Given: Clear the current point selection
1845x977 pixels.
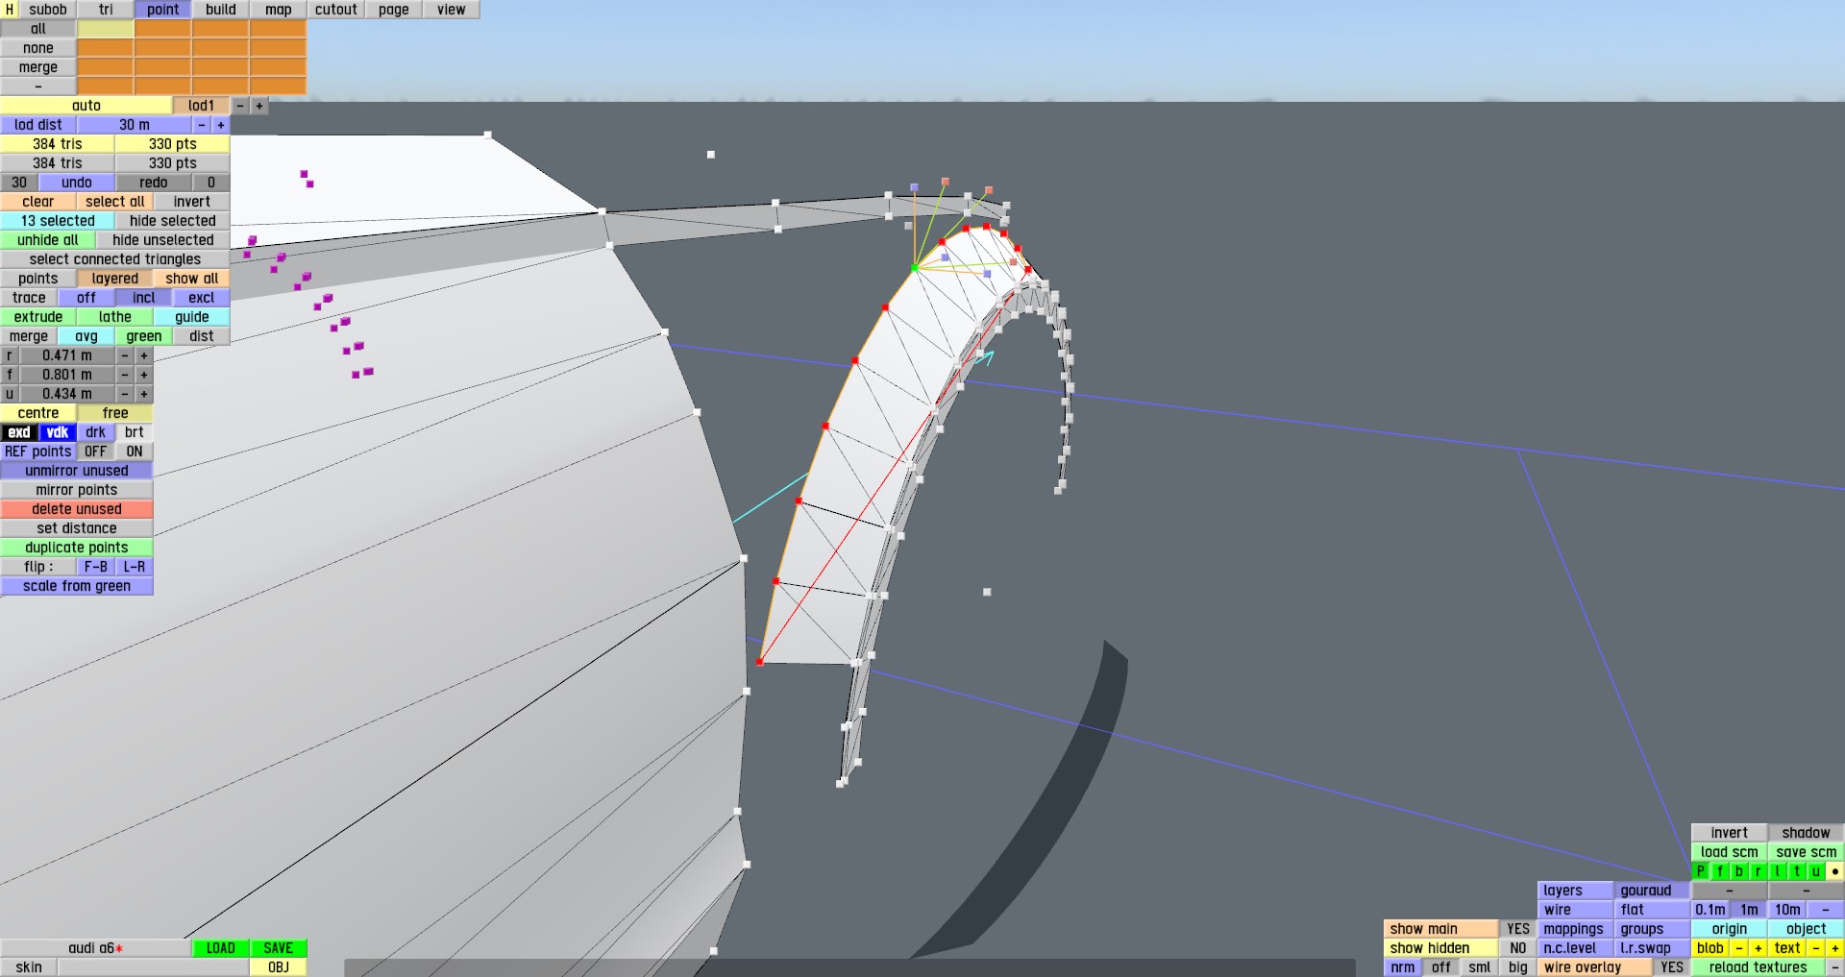Looking at the screenshot, I should (38, 202).
